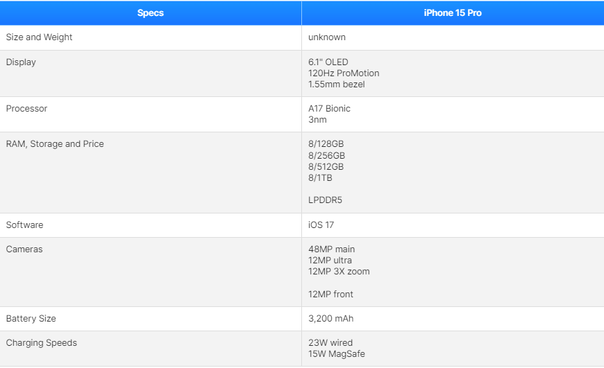The image size is (604, 368).
Task: Click the Specs column header
Action: [151, 13]
